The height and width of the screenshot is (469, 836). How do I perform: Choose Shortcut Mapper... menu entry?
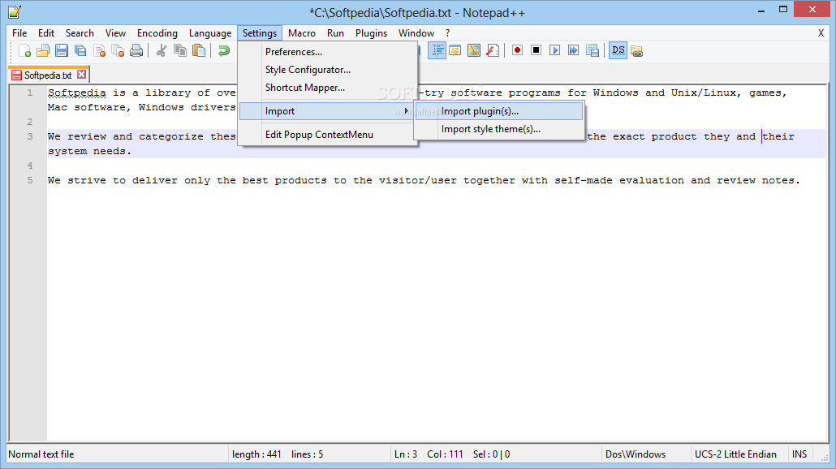(x=327, y=88)
